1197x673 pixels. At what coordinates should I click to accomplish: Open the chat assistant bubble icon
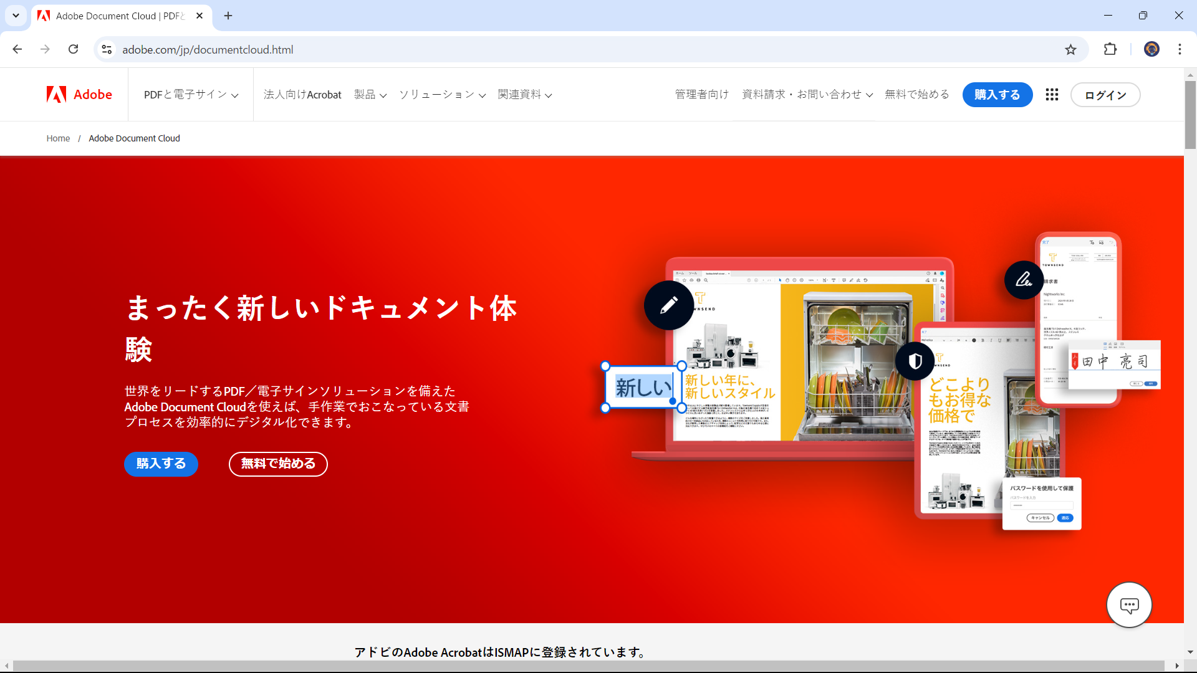point(1129,604)
